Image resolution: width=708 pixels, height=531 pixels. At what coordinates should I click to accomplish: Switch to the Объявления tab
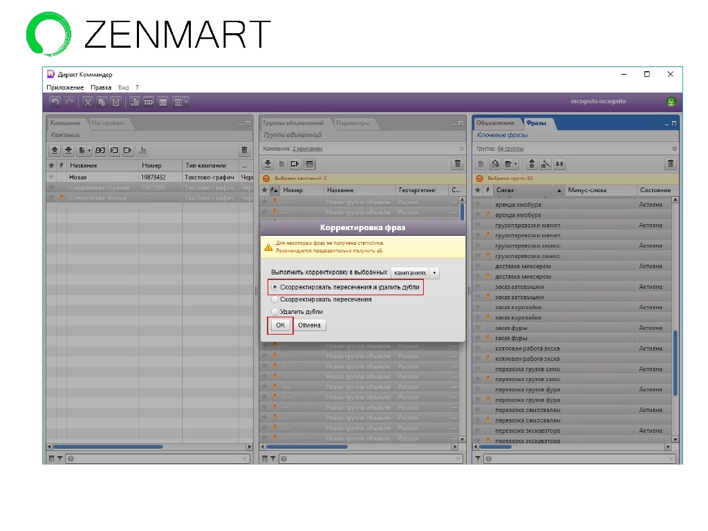click(x=495, y=123)
